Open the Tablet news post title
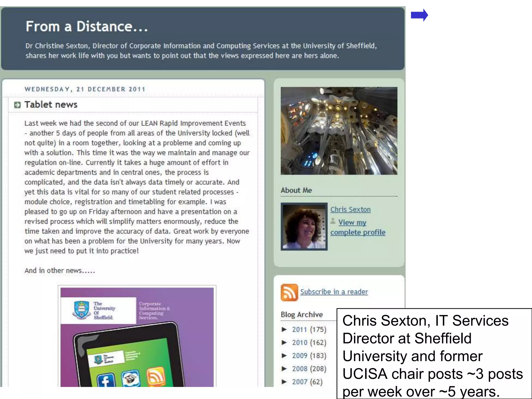532x399 pixels. pos(51,104)
